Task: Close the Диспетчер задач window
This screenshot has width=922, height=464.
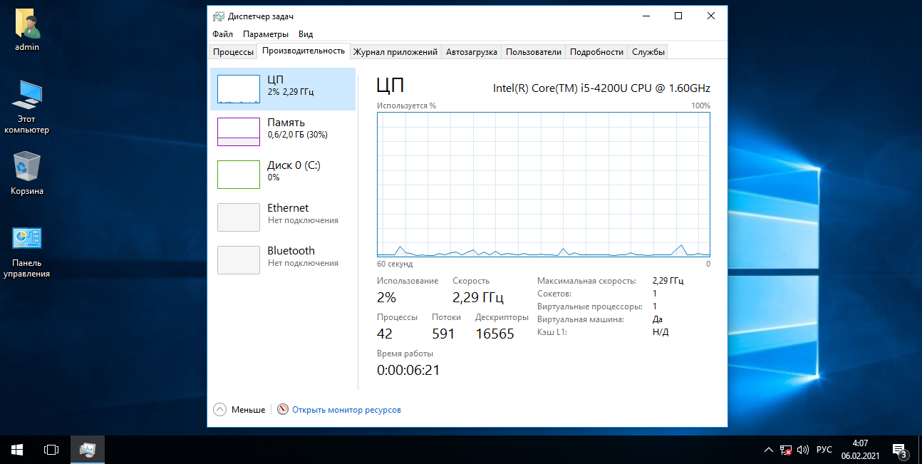Action: click(711, 16)
